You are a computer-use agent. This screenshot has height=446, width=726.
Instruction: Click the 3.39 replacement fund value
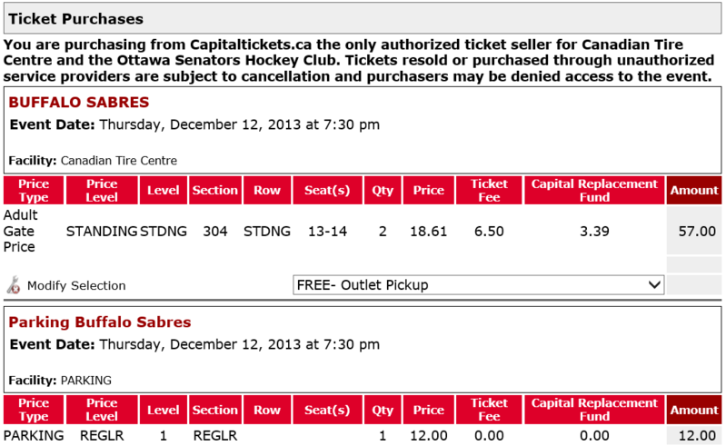(x=594, y=231)
